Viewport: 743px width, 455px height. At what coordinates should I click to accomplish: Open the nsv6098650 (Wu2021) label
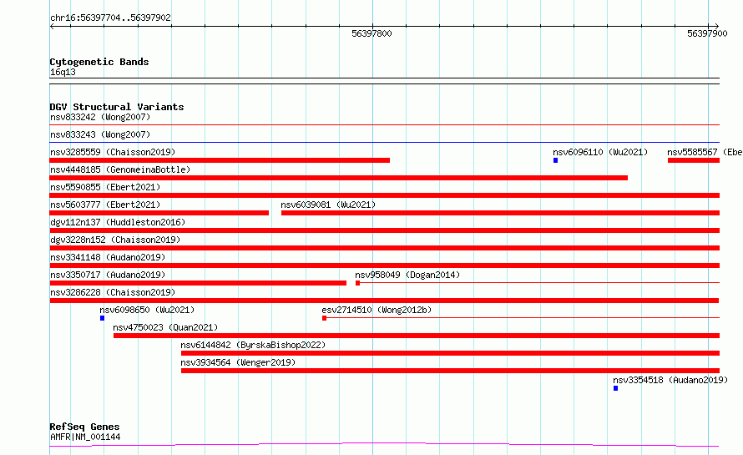coord(147,310)
